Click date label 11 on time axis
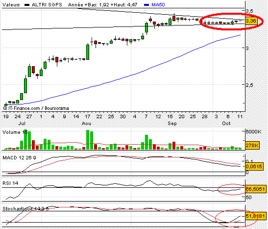The width and height of the screenshot is (268, 229). pyautogui.click(x=240, y=117)
